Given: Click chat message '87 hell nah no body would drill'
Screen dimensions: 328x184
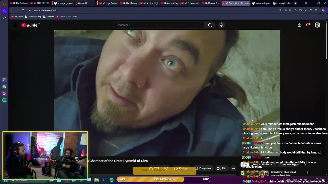Looking at the screenshot, I should pyautogui.click(x=291, y=152).
